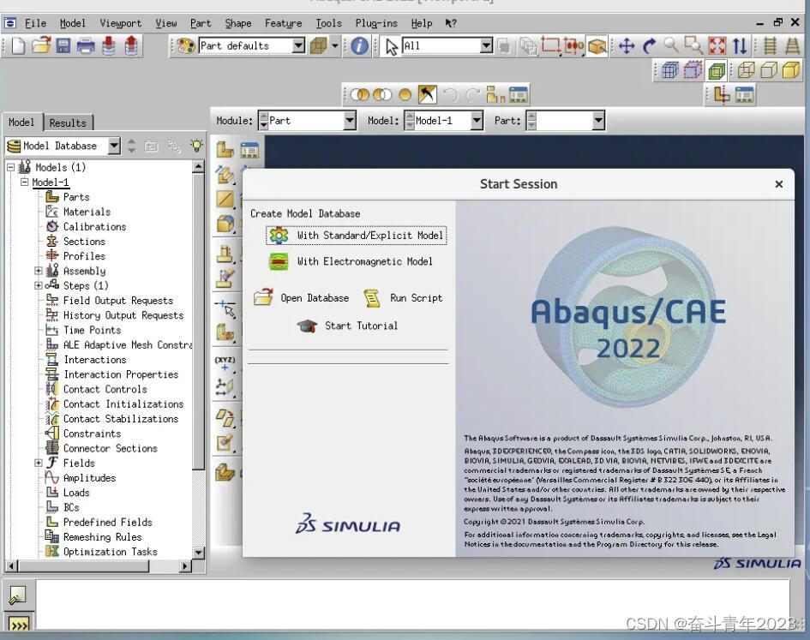Switch to the Results tab

click(68, 123)
